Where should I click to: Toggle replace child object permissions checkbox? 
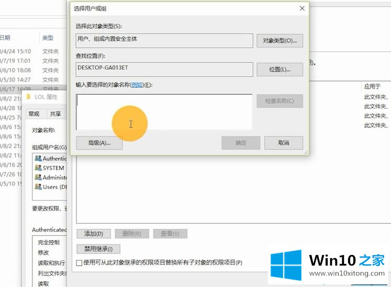click(x=79, y=263)
